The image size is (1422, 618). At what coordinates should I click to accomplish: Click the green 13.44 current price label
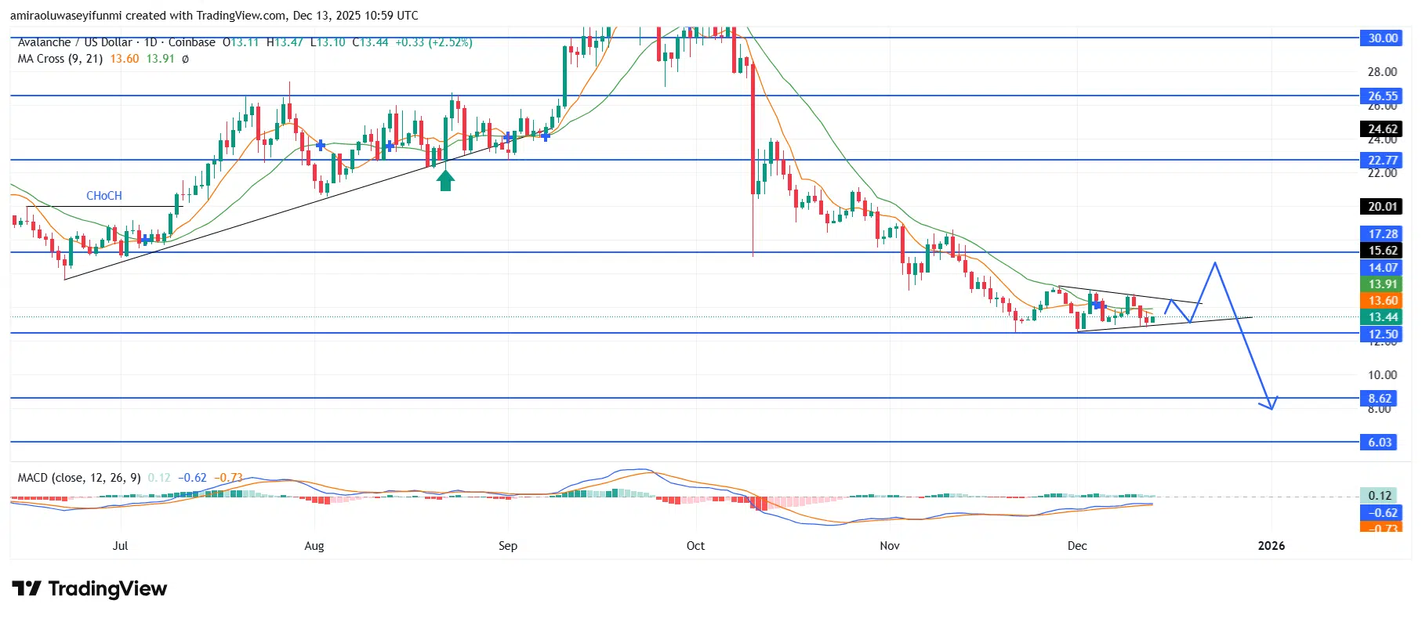pos(1383,316)
